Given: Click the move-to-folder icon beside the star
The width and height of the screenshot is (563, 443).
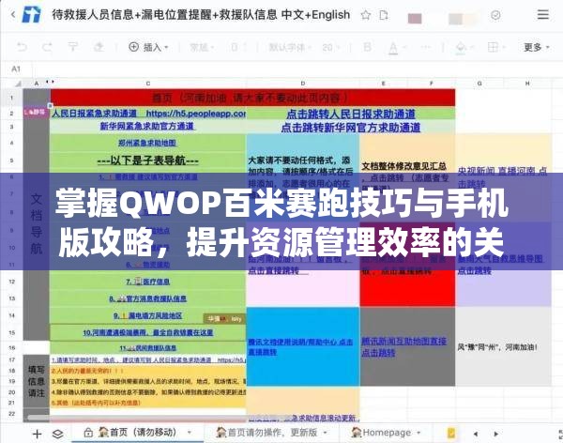Looking at the screenshot, I should coord(384,15).
